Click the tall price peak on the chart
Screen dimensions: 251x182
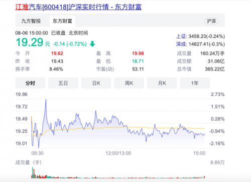(x=46, y=100)
